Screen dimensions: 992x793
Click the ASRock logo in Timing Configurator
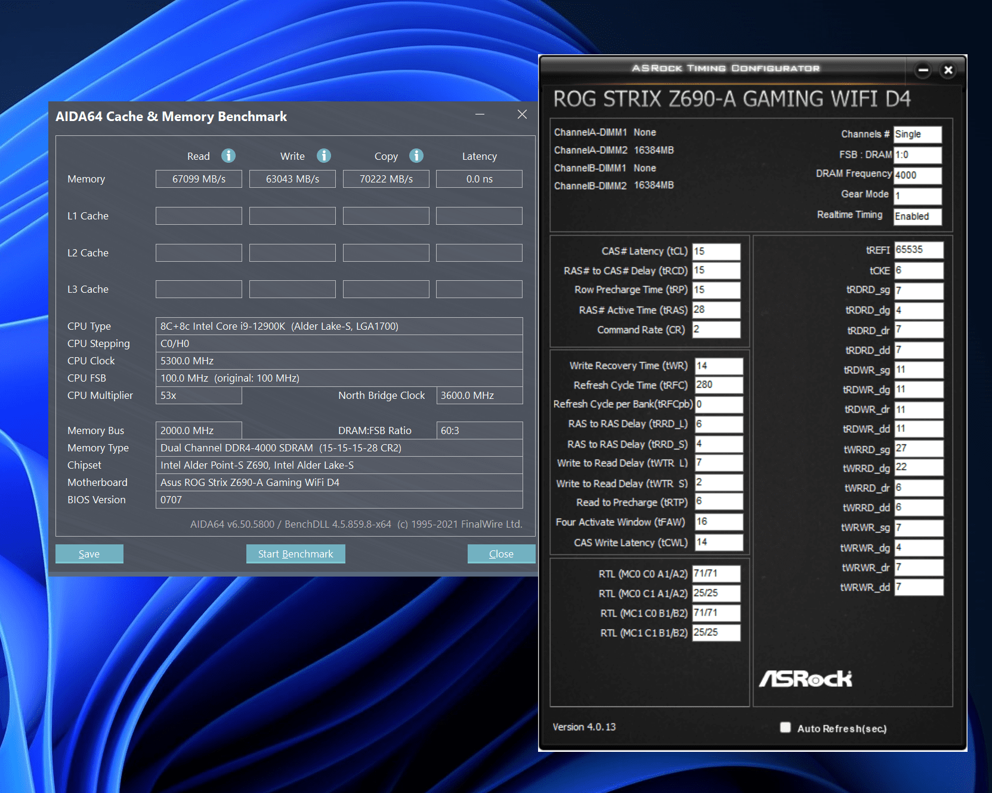805,679
